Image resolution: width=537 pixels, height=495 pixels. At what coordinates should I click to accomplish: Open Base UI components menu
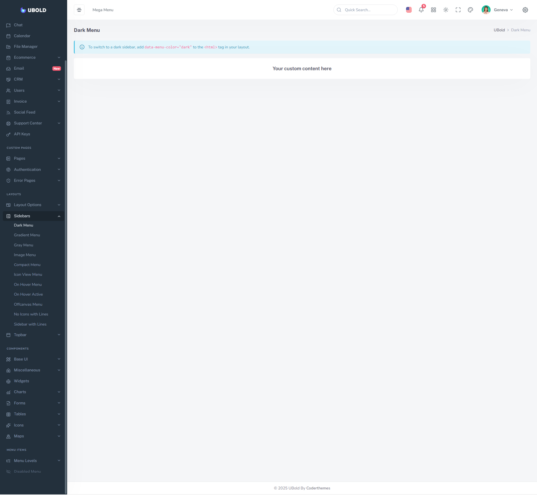pyautogui.click(x=34, y=359)
